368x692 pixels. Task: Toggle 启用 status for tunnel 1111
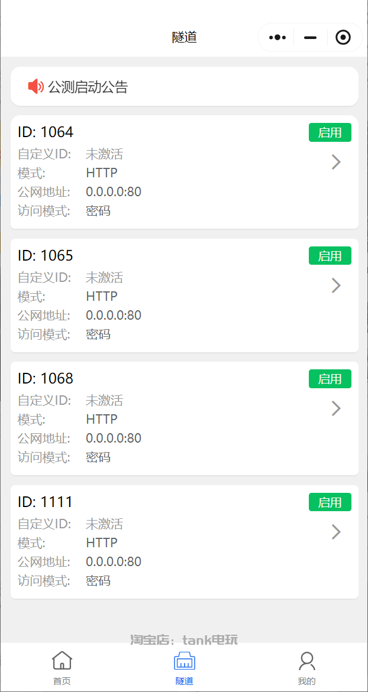pyautogui.click(x=330, y=502)
